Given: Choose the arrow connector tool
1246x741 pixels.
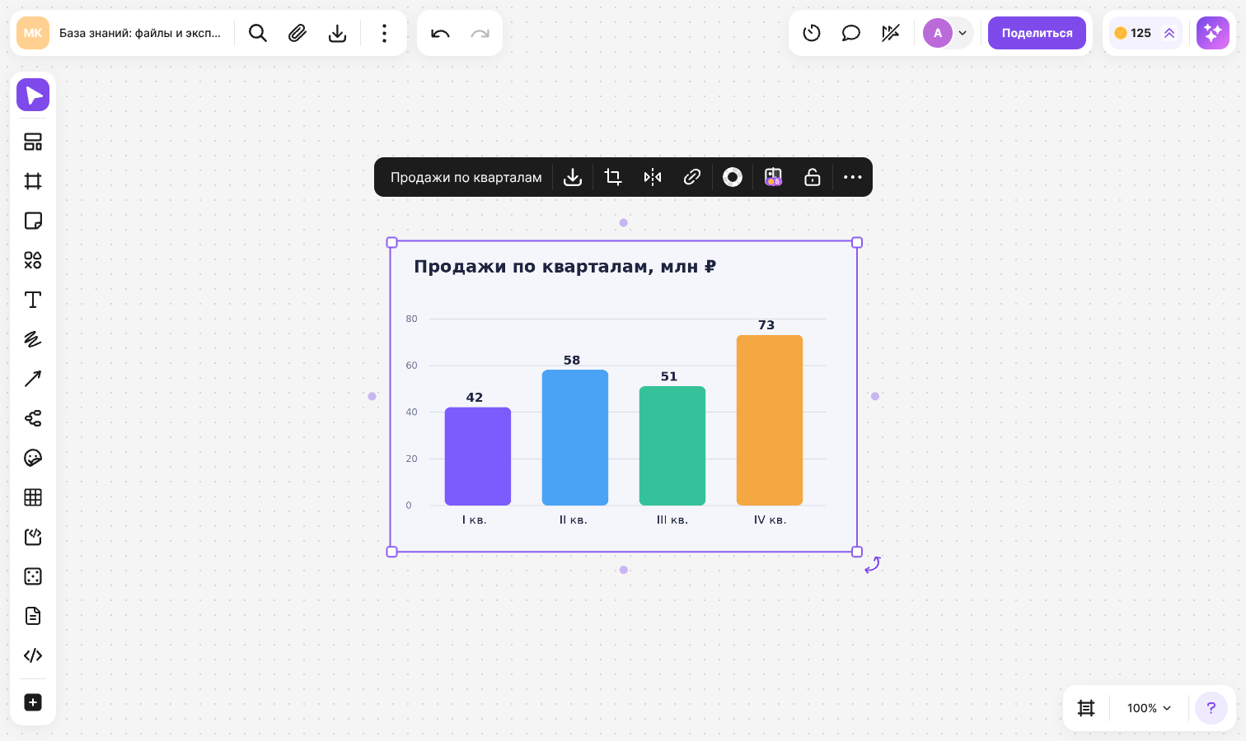Looking at the screenshot, I should 33,379.
